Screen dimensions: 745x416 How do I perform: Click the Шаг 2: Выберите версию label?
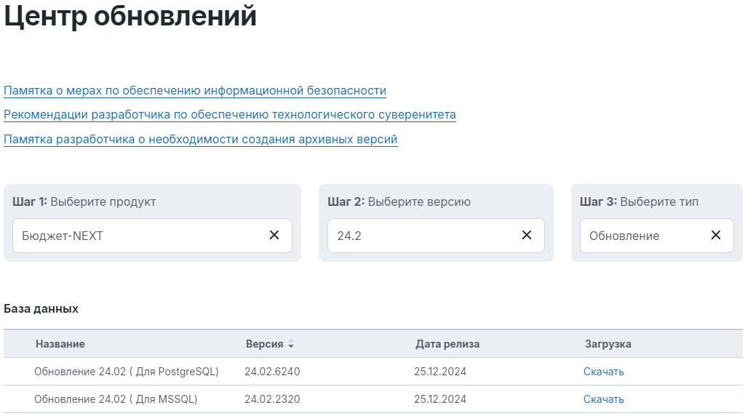pyautogui.click(x=399, y=202)
